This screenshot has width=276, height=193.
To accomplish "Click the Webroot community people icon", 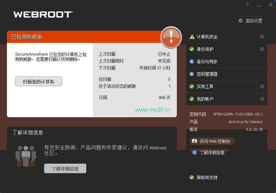I will point(26,156).
